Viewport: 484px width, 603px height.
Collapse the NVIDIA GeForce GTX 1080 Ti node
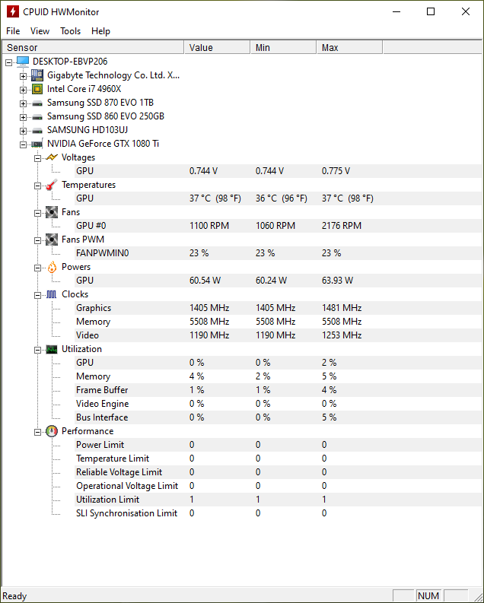23,144
